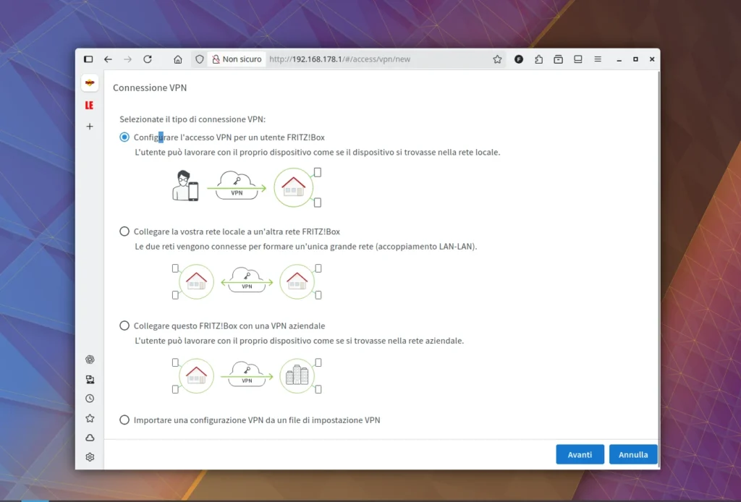Open the tracking protection shield icon
The image size is (741, 502).
click(199, 59)
